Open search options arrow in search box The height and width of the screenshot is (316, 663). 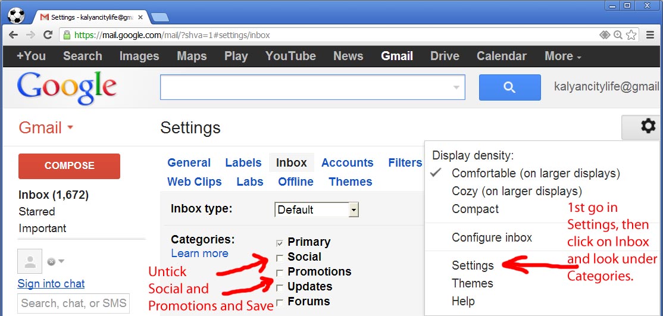click(456, 87)
